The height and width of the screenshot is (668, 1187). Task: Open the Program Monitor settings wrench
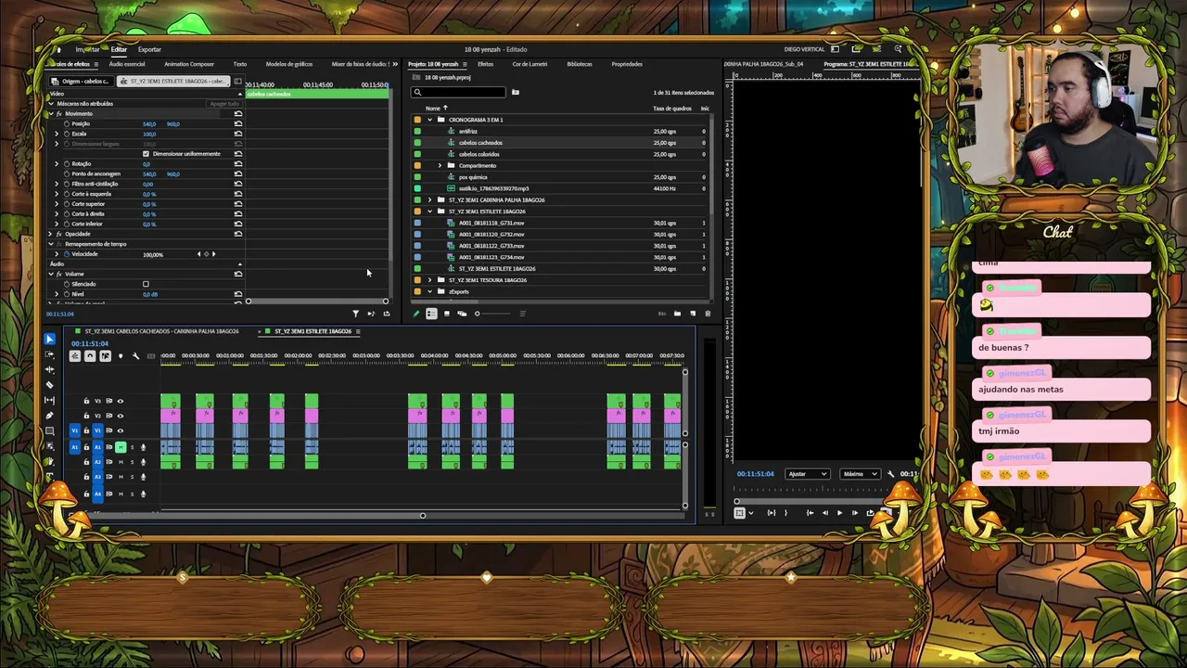coord(891,474)
